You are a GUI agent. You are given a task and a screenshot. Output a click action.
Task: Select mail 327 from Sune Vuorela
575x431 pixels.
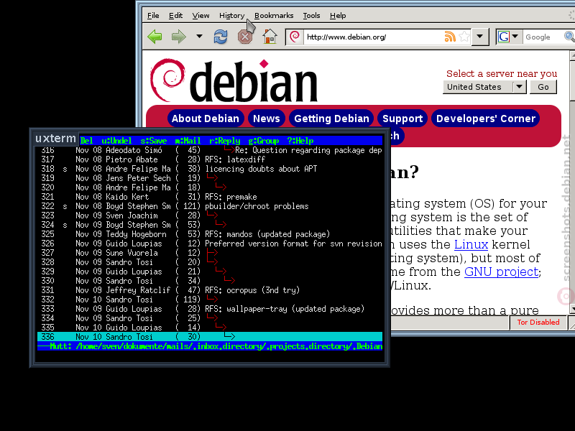pyautogui.click(x=210, y=253)
